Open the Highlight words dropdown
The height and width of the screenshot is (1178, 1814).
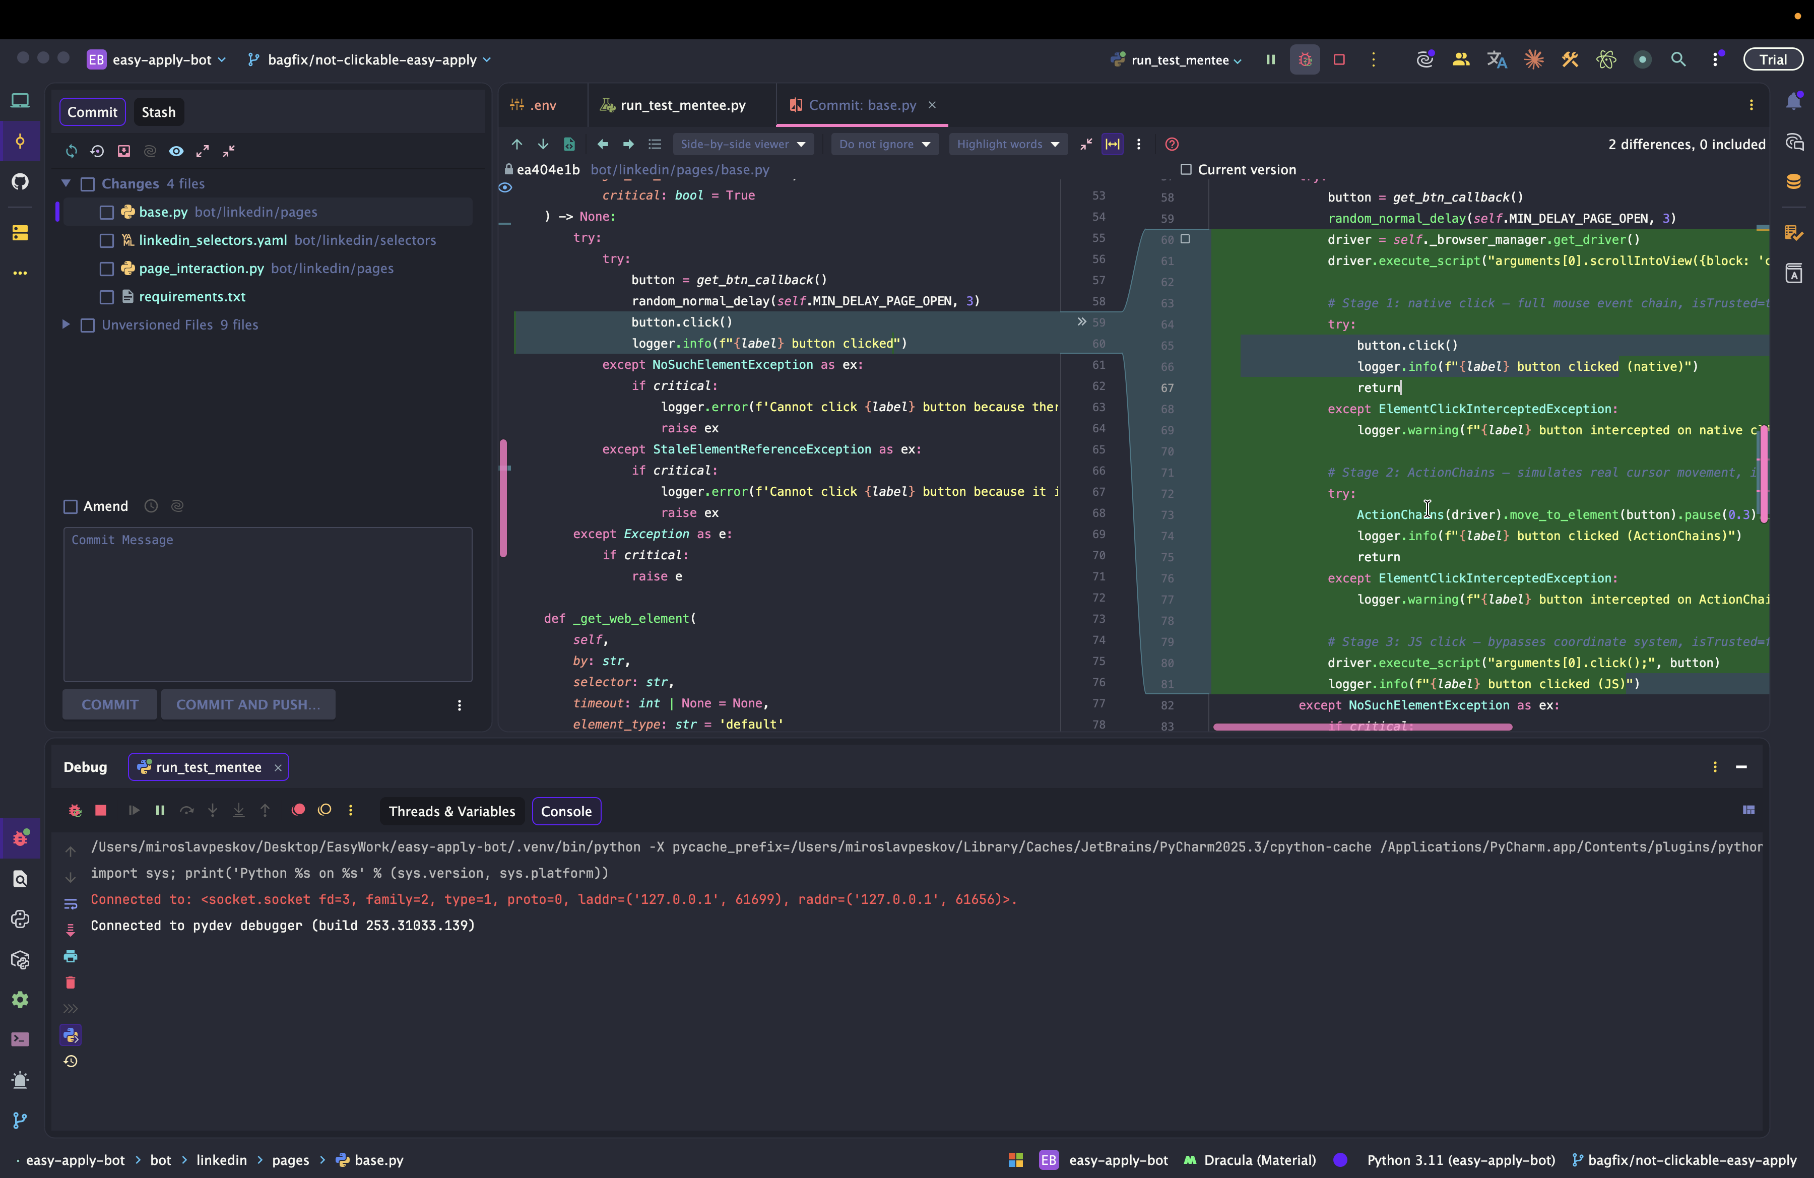pyautogui.click(x=1008, y=144)
